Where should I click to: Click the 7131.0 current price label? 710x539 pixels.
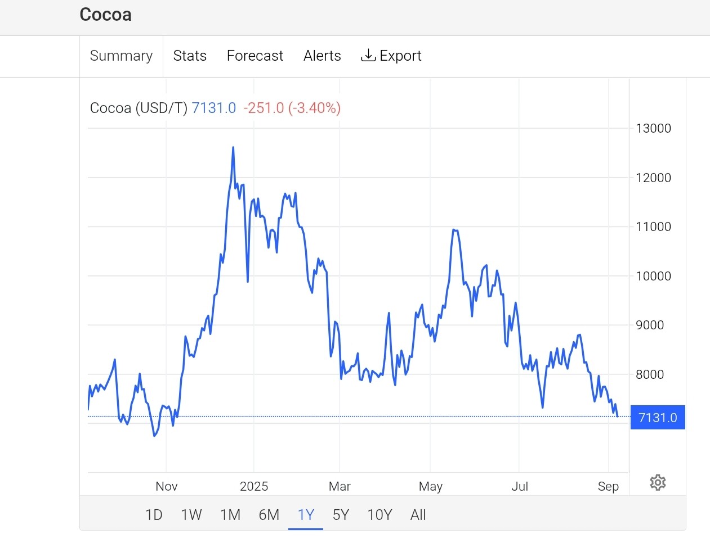[658, 418]
